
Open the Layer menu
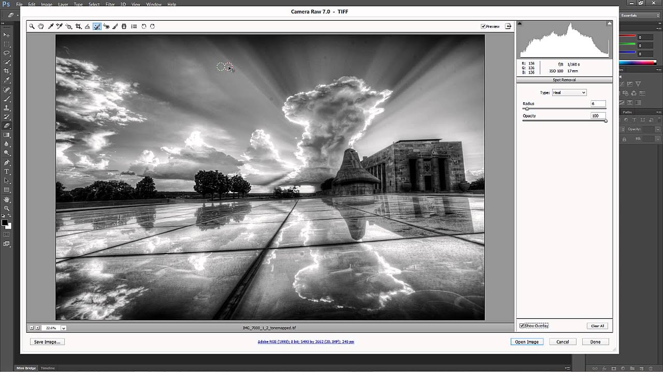[x=63, y=5]
